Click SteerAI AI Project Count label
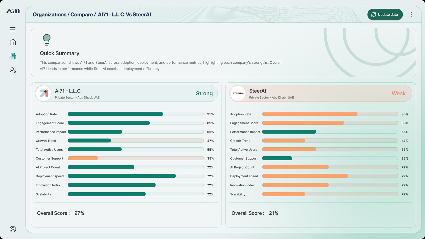425x239 pixels. point(242,167)
